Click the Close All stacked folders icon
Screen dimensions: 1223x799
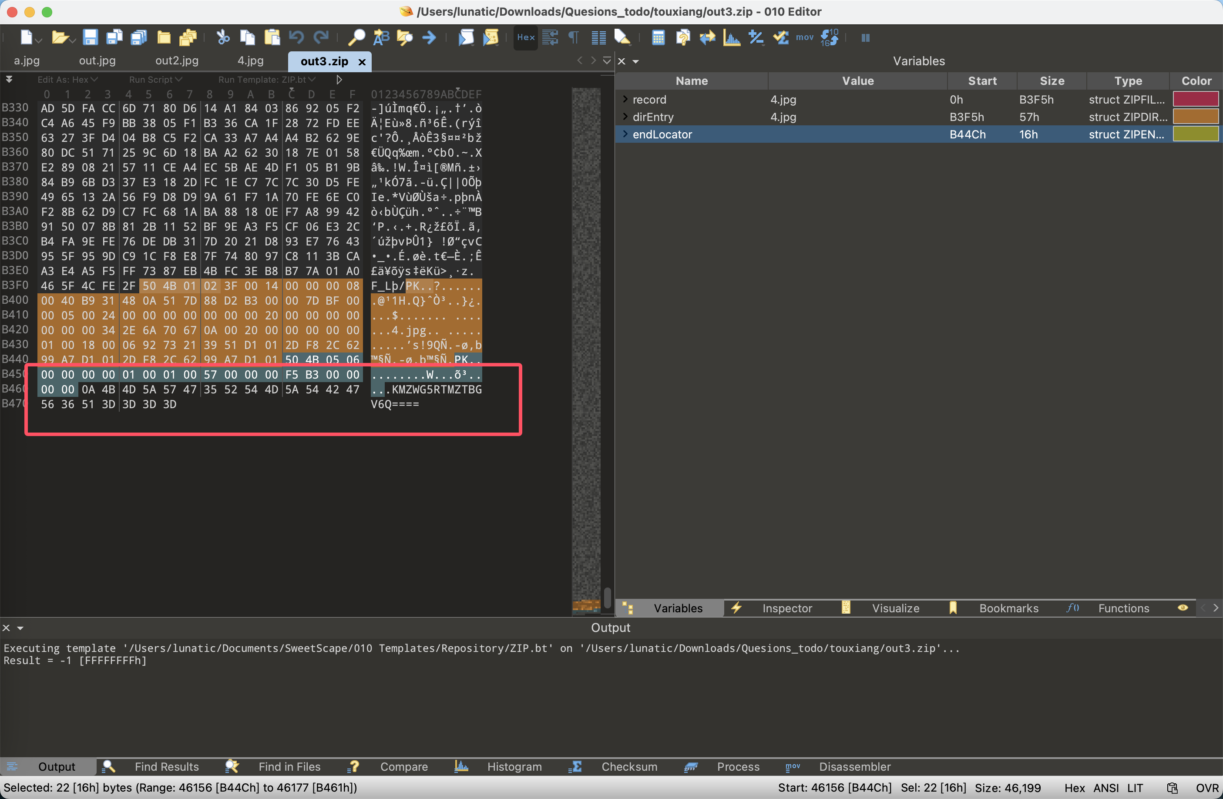[188, 37]
